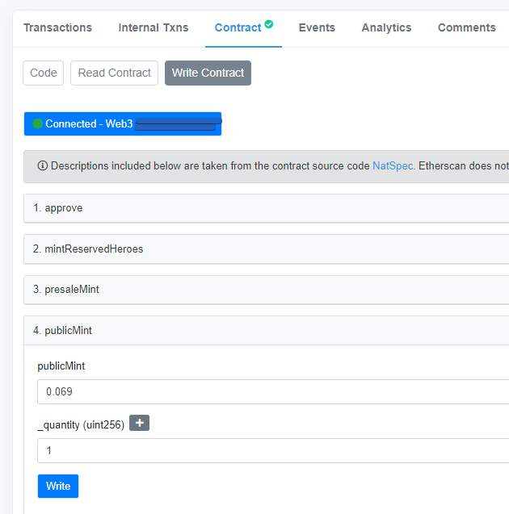Screen dimensions: 509x514
Task: Switch to the Analytics tab
Action: (x=386, y=28)
